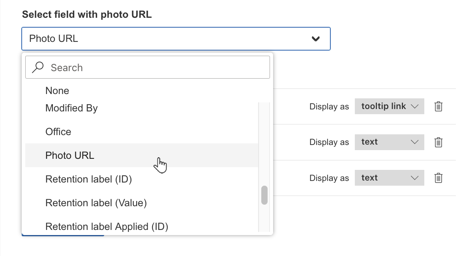Open the 'tooltip link' display dropdown

coord(389,107)
